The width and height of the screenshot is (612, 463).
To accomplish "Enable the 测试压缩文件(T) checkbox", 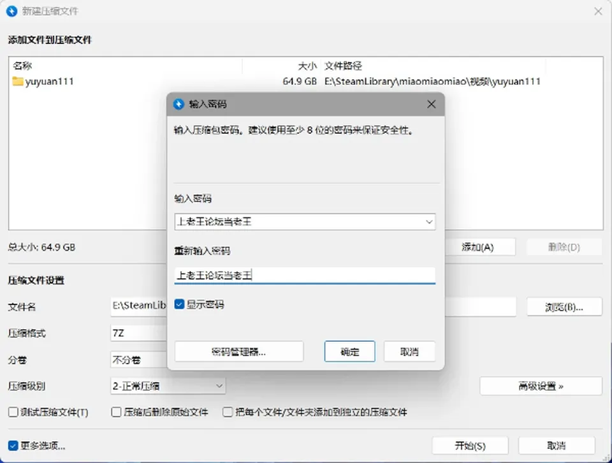I will click(13, 412).
